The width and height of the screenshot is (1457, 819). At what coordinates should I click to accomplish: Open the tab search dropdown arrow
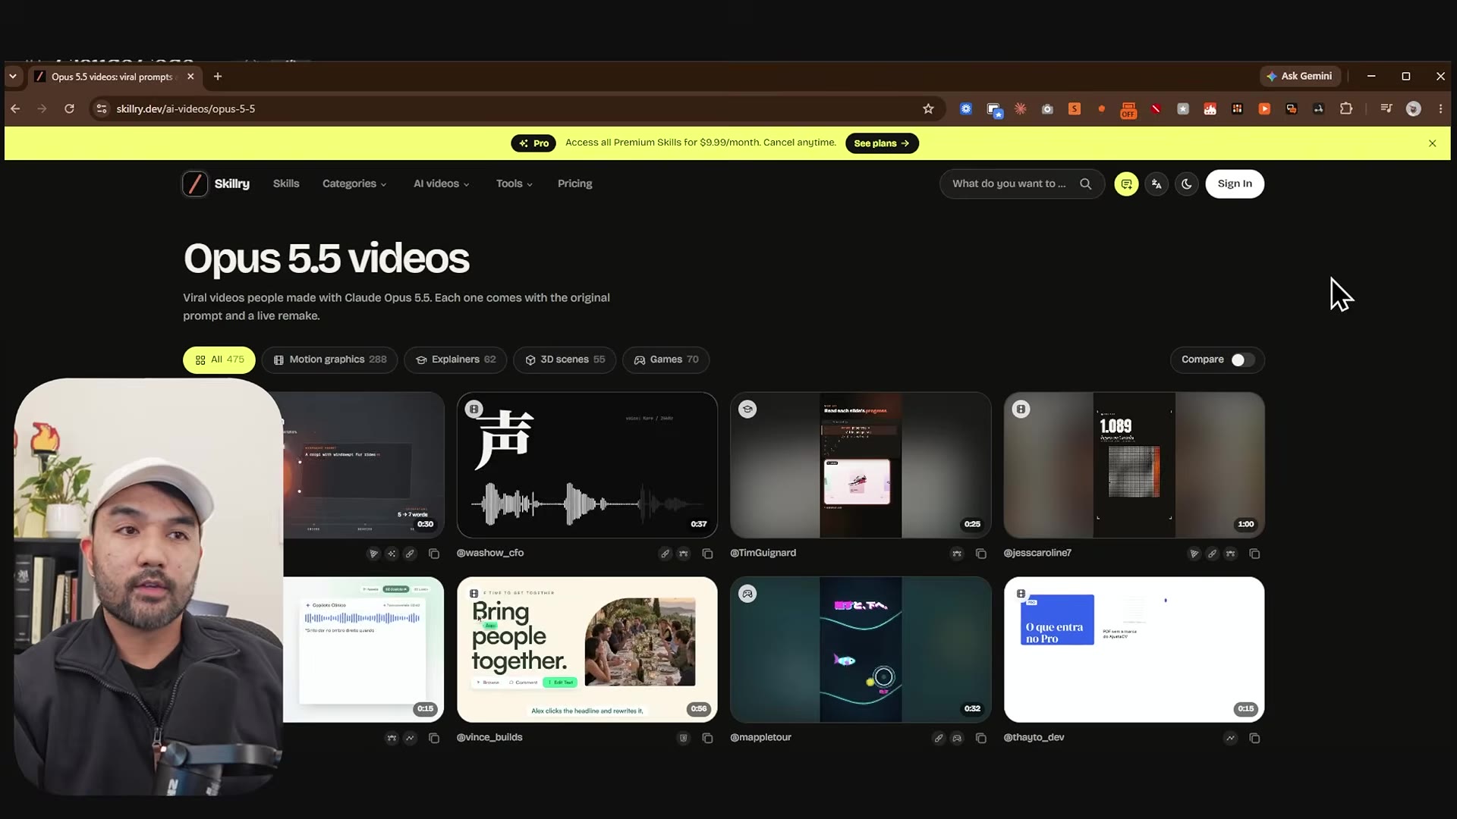13,76
